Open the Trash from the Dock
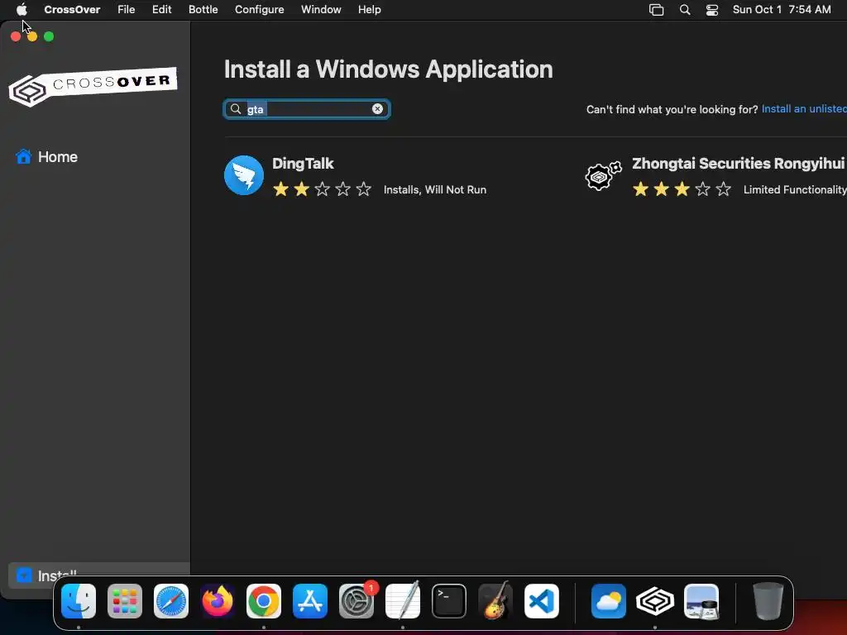847x635 pixels. coord(768,601)
